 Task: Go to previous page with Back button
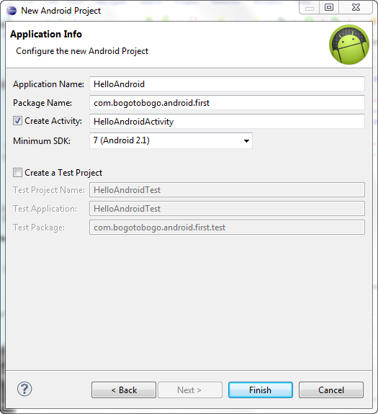click(x=124, y=390)
